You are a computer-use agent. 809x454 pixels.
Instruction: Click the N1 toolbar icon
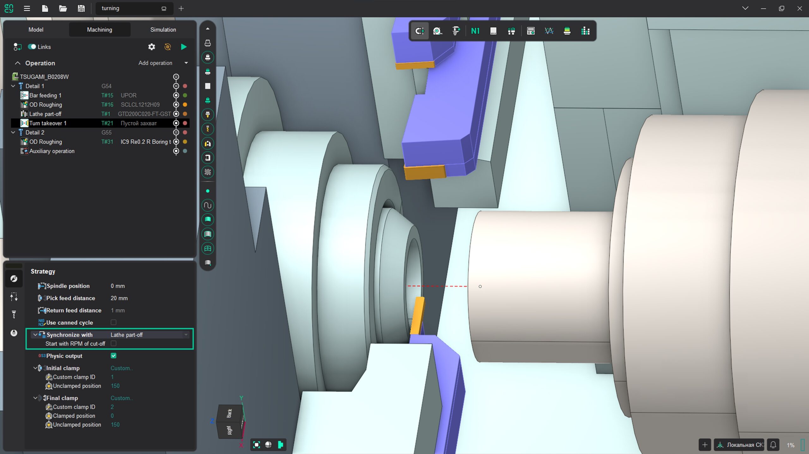click(x=475, y=31)
